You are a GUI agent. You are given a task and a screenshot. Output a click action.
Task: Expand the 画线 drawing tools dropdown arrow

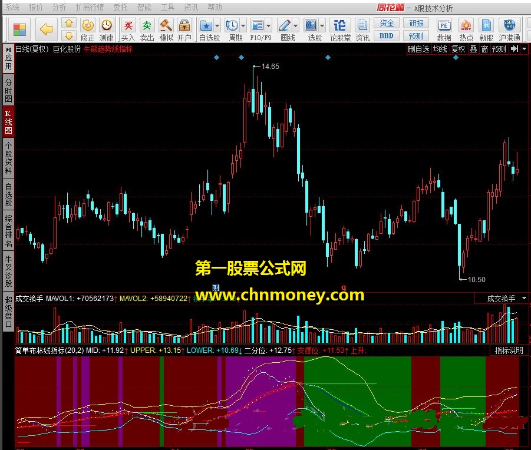click(296, 26)
